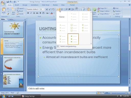Click Clear All Formatting icon
Screen dimensions: 131x98
(53, 9)
